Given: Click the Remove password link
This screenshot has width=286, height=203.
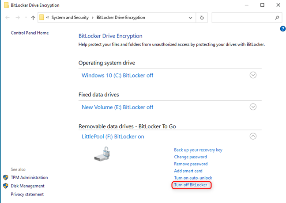Looking at the screenshot, I should (191, 164).
